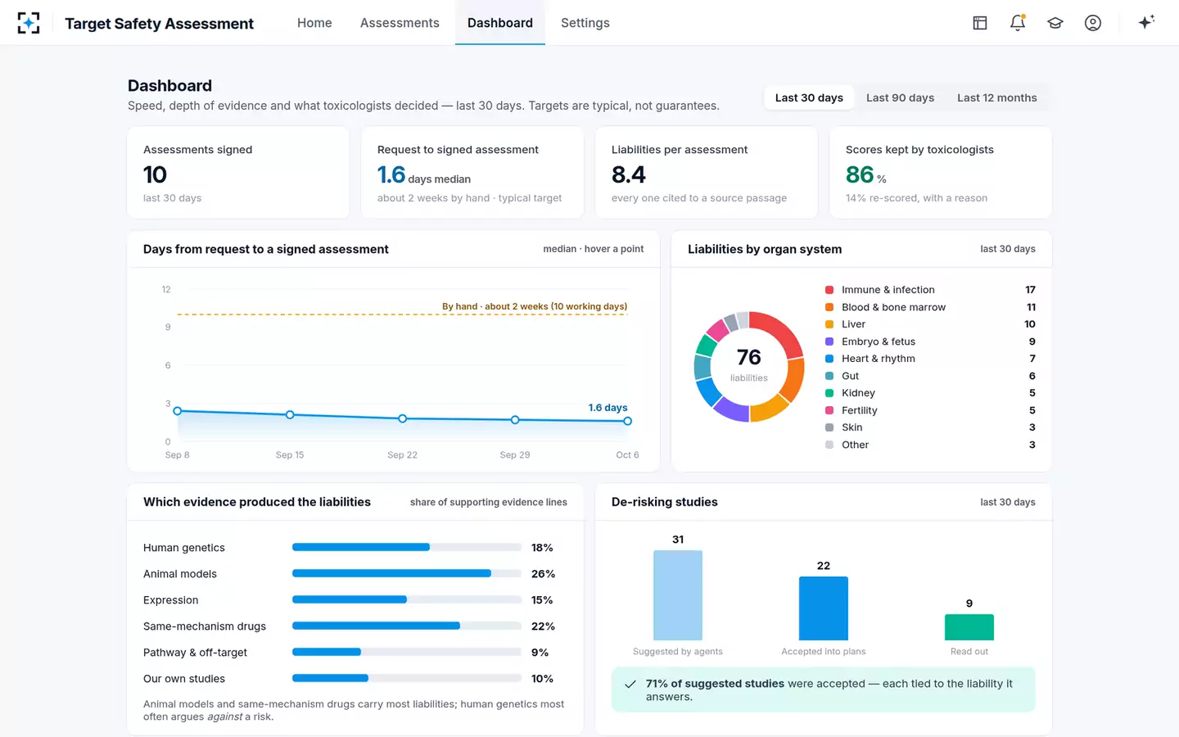Click the checkmark icon beside 71% accepted note

coord(630,684)
